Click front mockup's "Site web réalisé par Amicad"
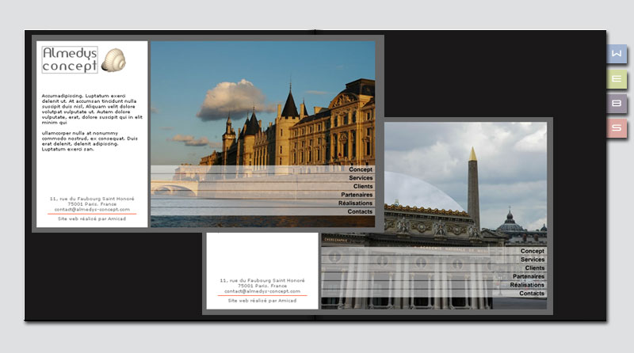This screenshot has height=353, width=634. coord(92,218)
